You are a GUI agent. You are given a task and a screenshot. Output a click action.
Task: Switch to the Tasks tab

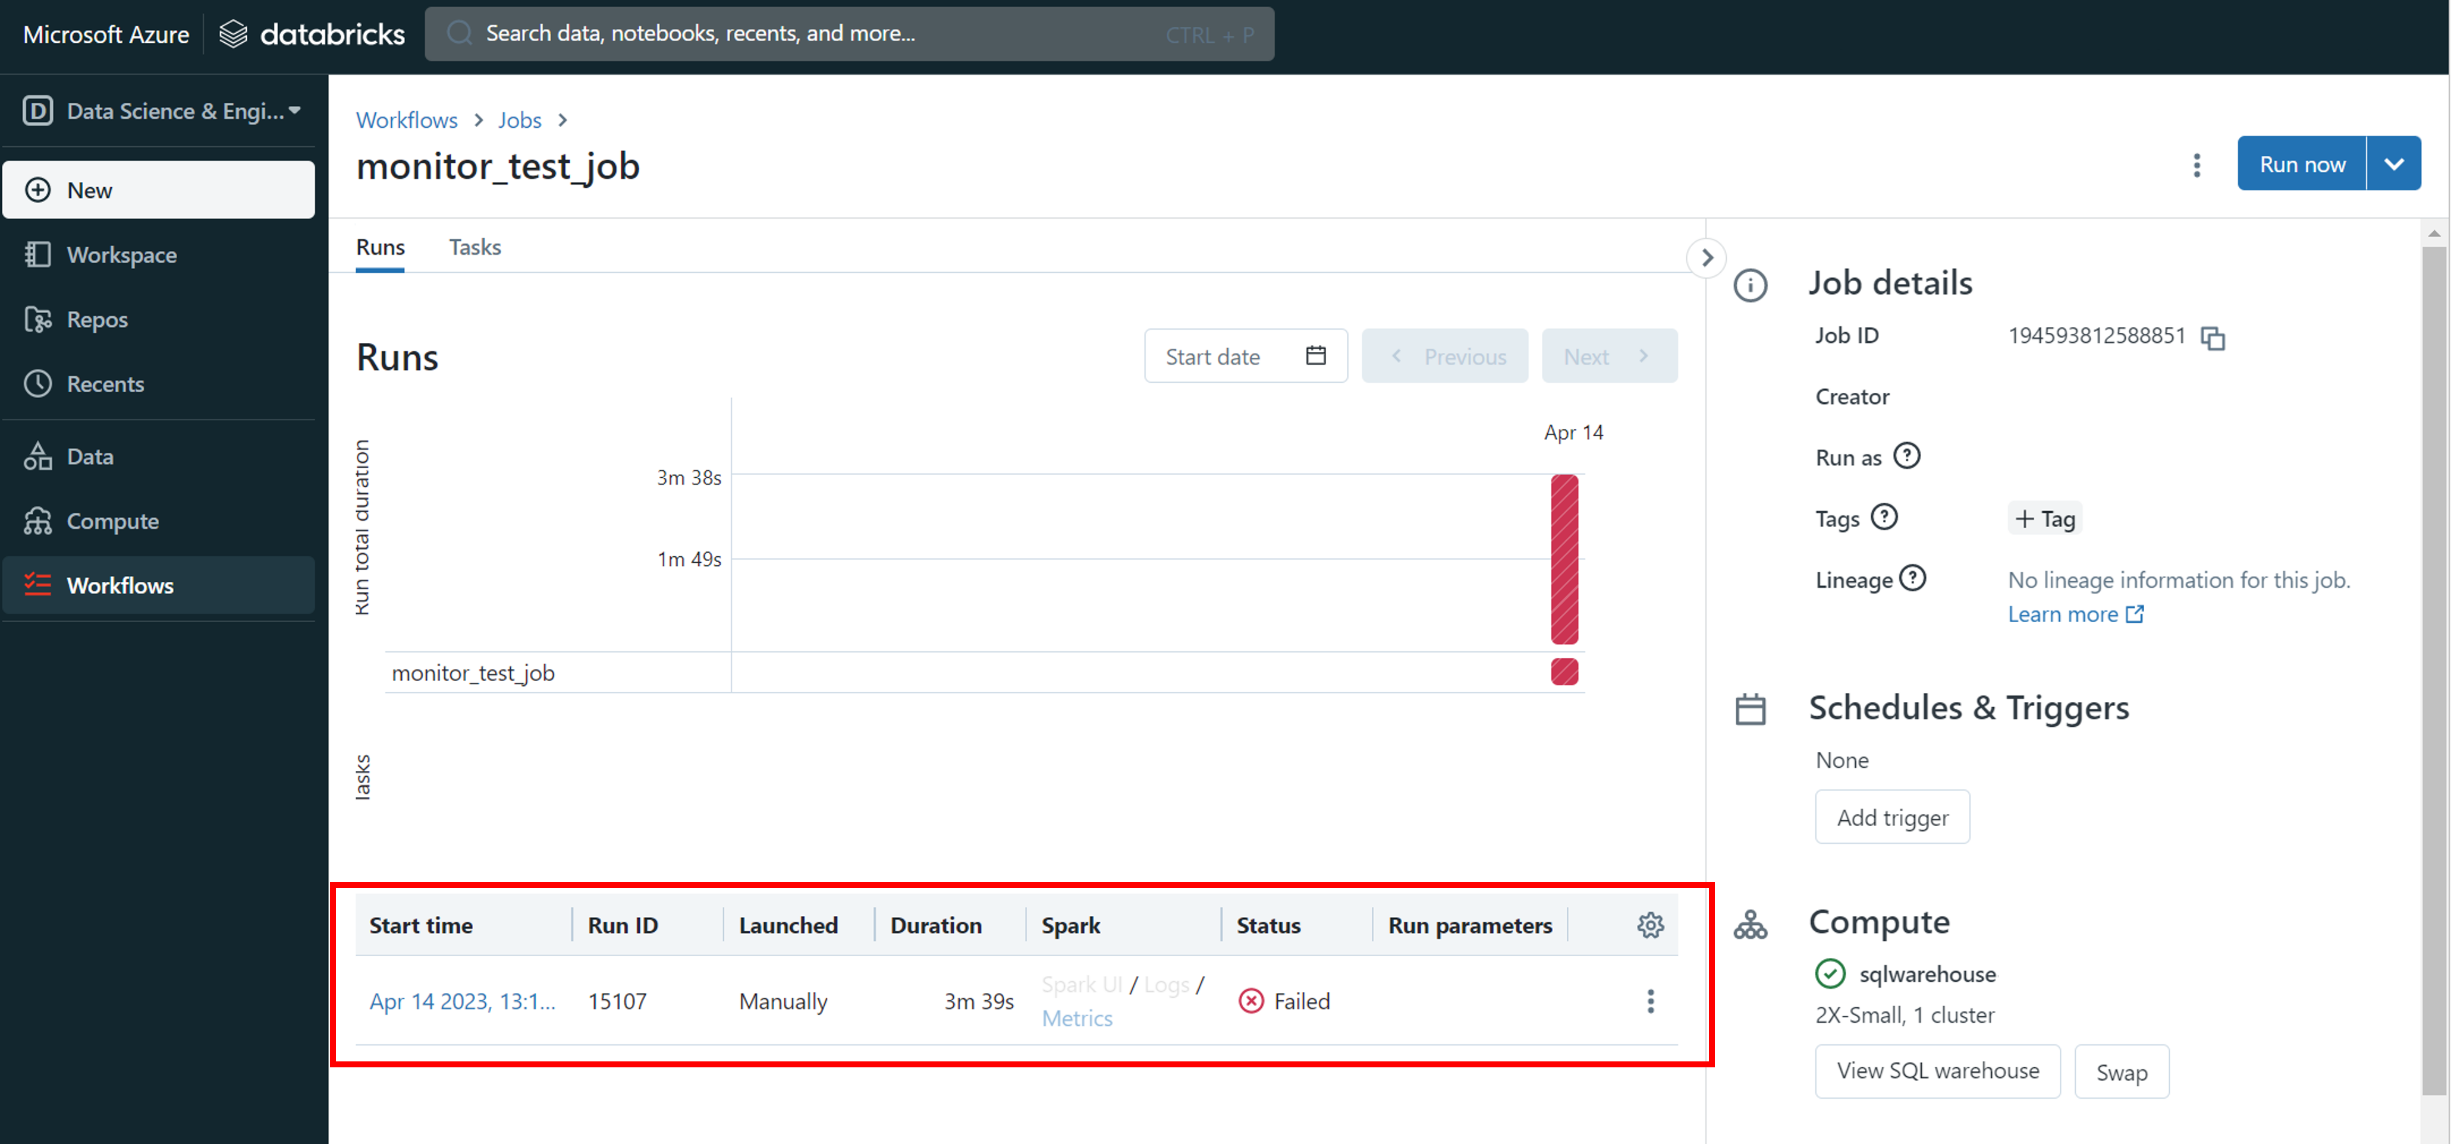pos(474,247)
